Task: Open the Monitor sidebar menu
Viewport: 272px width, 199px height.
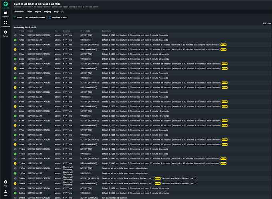Action: (6, 14)
